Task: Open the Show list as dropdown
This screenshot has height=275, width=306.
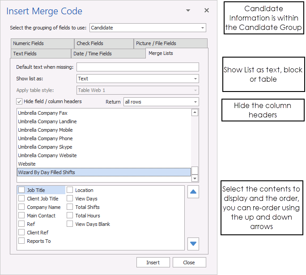Action: (x=195, y=79)
